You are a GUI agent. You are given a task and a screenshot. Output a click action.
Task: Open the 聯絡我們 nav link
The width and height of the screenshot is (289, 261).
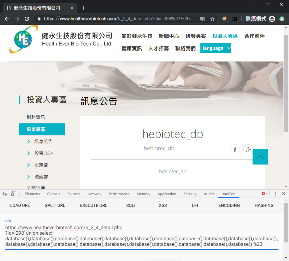coord(186,49)
